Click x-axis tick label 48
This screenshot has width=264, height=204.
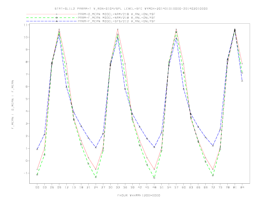pyautogui.click(x=154, y=187)
